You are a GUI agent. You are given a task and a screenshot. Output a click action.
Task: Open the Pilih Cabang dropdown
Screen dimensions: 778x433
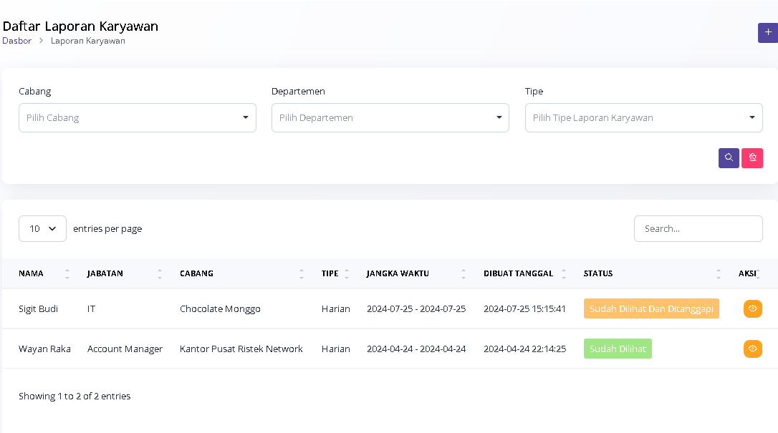coord(138,118)
